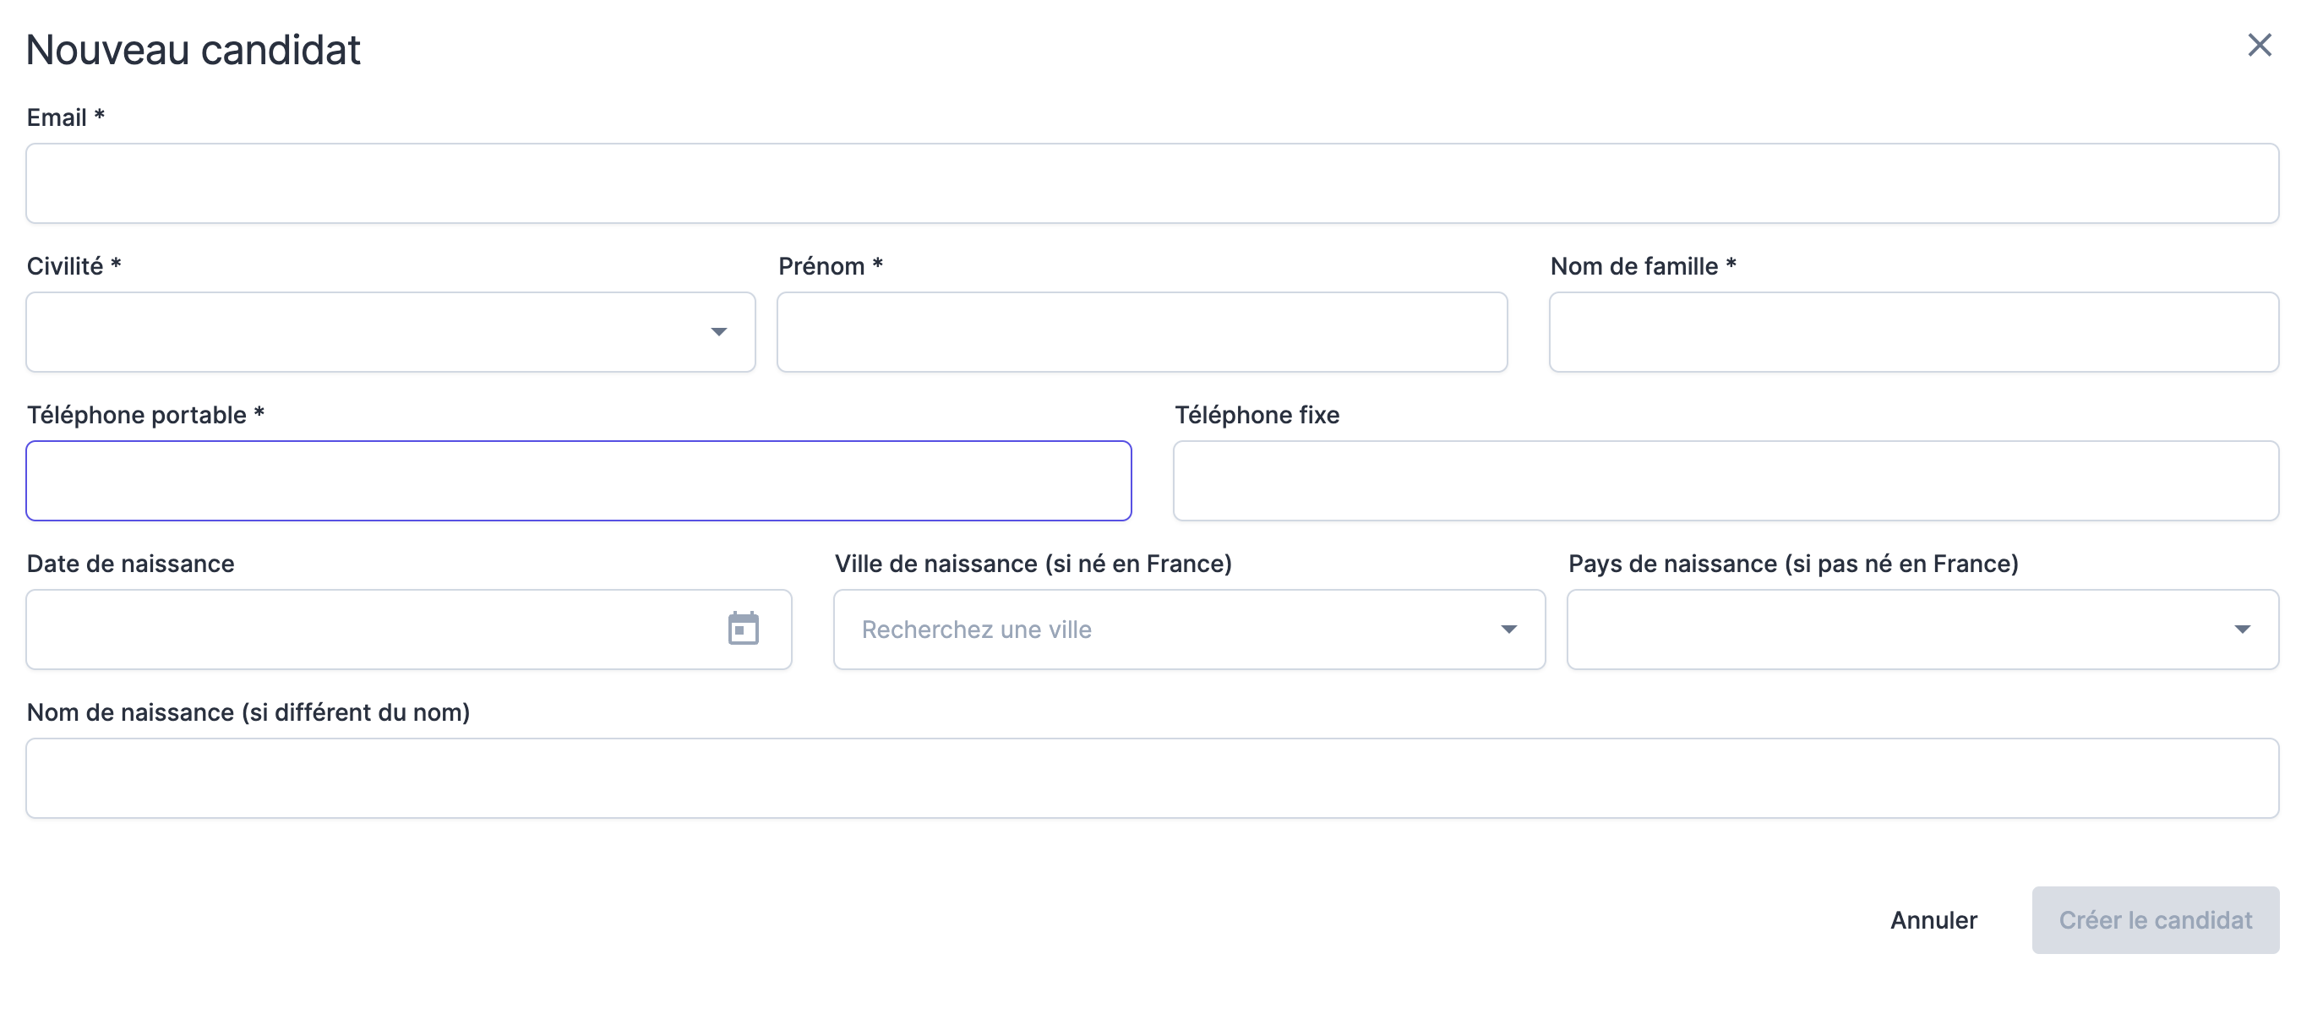Expand the Ville de naissance dropdown arrow
This screenshot has height=1014, width=2312.
[x=1508, y=629]
